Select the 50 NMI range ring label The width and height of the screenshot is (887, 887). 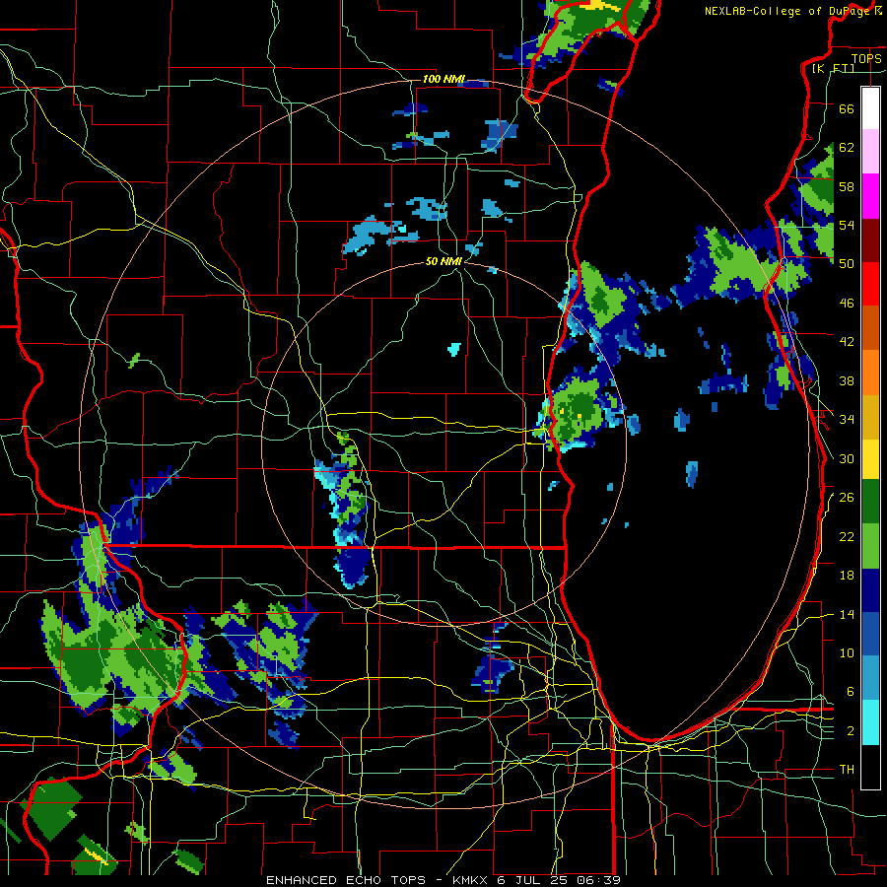[443, 261]
